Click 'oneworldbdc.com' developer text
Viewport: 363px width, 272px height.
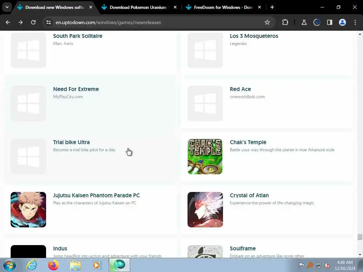247,97
